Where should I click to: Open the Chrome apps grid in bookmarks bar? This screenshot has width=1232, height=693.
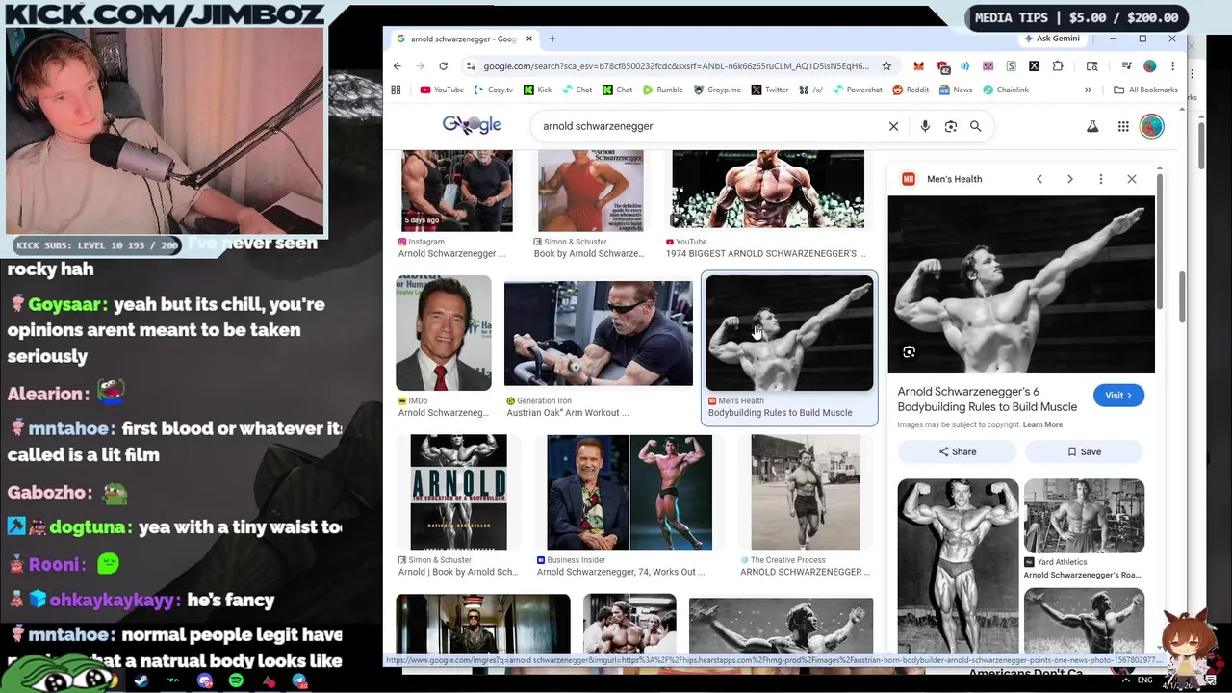click(x=396, y=90)
